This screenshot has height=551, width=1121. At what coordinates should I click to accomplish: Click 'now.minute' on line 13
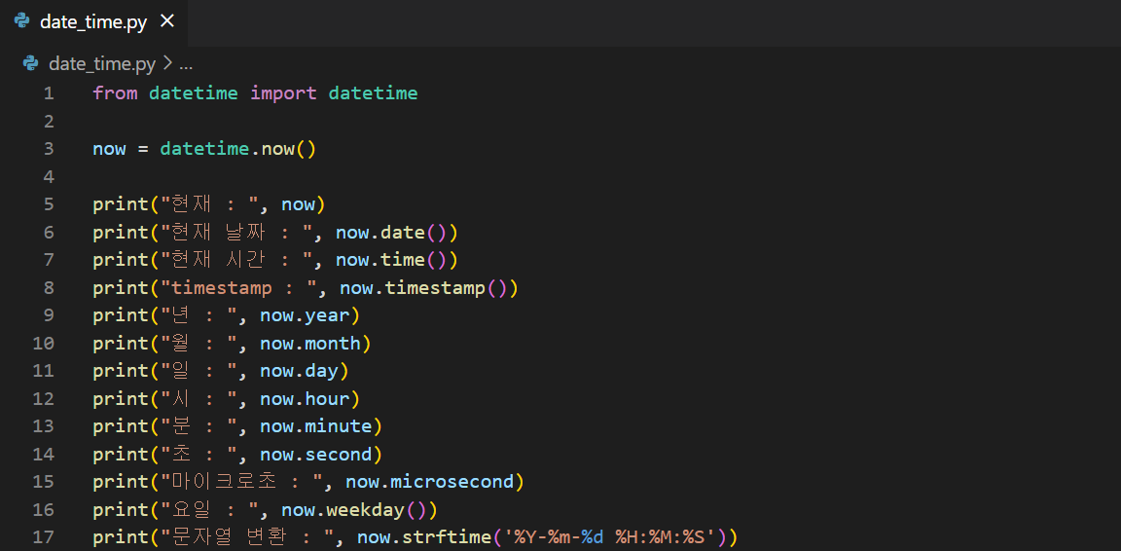(316, 425)
